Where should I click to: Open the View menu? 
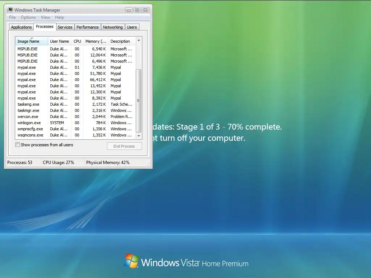click(x=45, y=17)
